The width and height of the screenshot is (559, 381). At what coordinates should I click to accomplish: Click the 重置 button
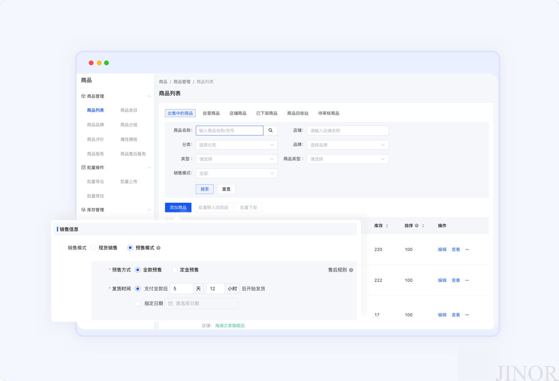(x=226, y=189)
